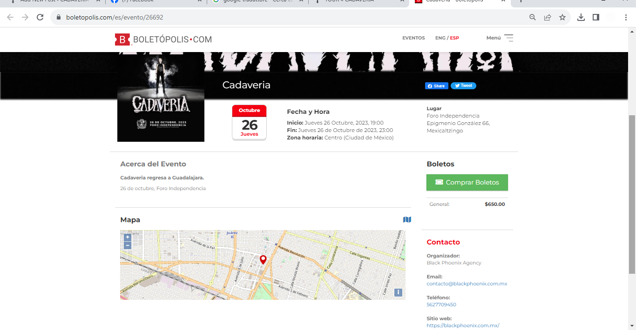Zoom in on the map with plus
Image resolution: width=636 pixels, height=330 pixels.
point(128,238)
